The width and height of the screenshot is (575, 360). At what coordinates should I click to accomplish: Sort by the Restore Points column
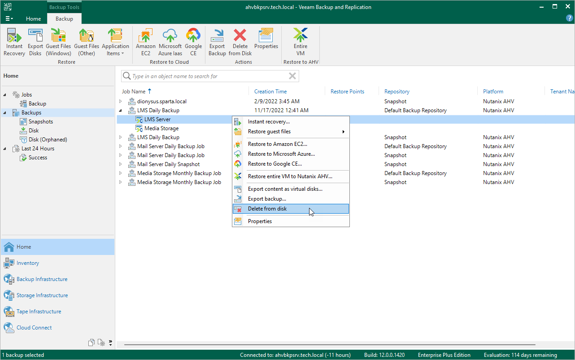pos(347,91)
